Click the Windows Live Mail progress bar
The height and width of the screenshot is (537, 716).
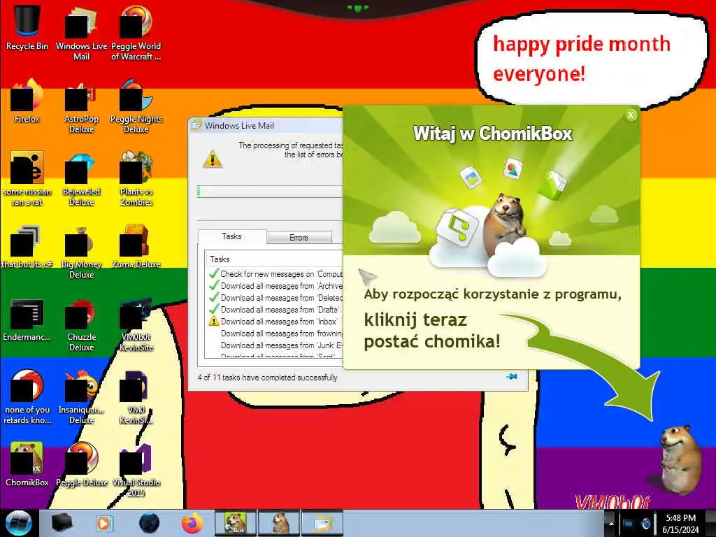coord(271,192)
